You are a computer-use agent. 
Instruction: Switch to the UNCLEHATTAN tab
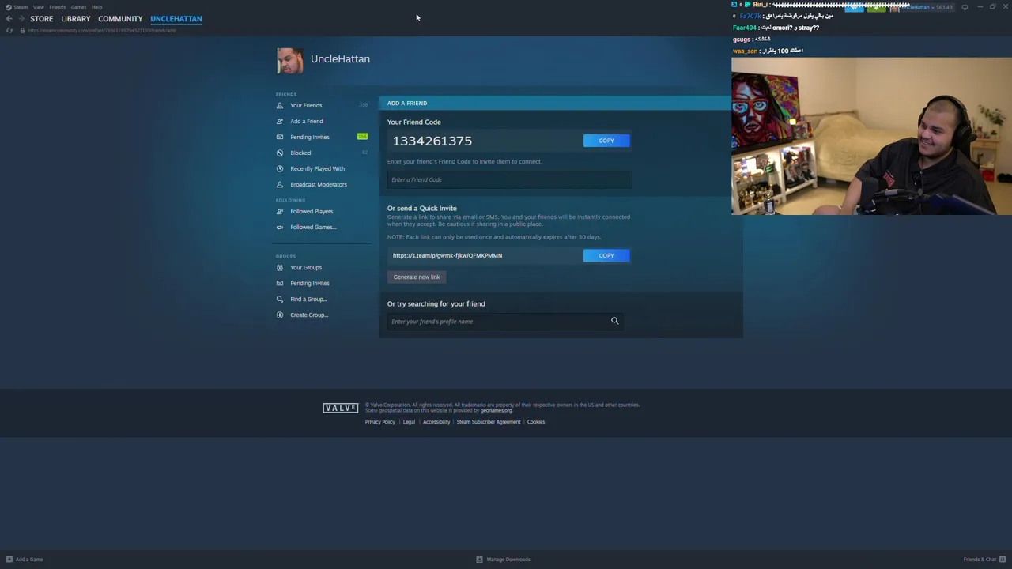click(176, 18)
